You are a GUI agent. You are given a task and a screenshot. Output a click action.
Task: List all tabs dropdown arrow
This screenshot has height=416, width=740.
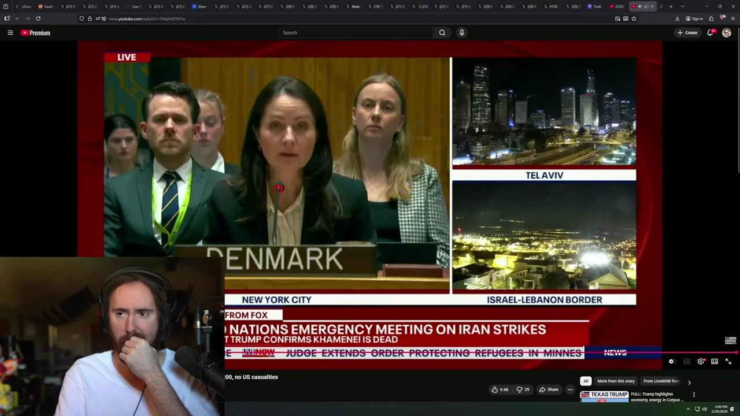(x=682, y=6)
